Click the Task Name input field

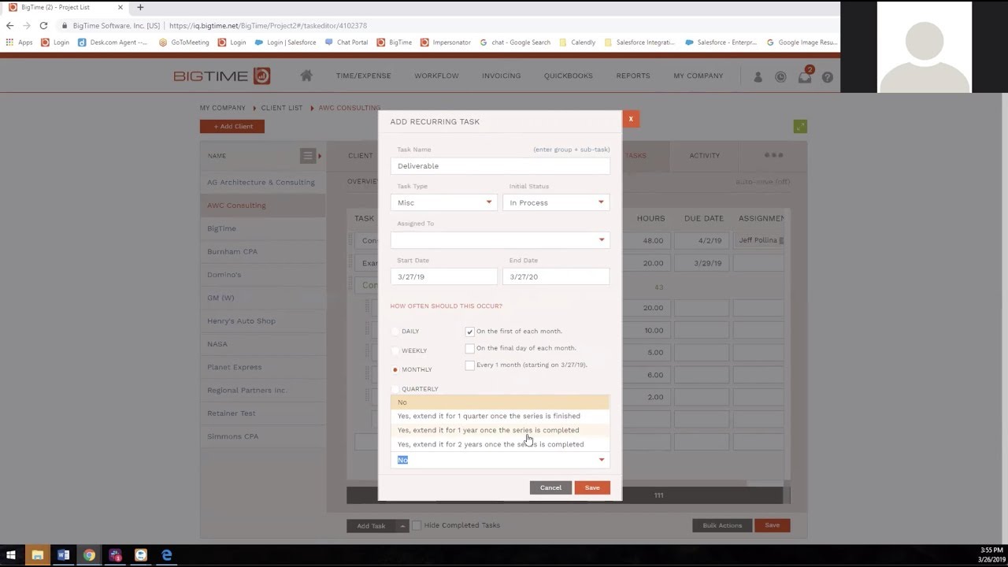point(500,166)
